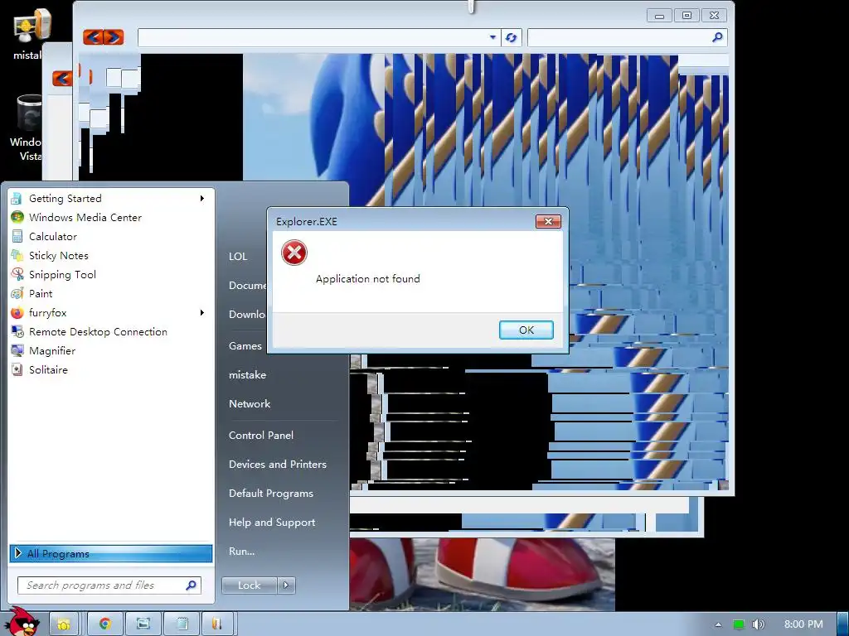Click the Magnifier icon
Screen dimensions: 849x636
pyautogui.click(x=17, y=350)
